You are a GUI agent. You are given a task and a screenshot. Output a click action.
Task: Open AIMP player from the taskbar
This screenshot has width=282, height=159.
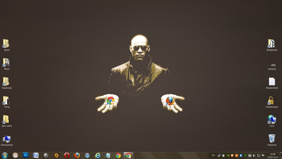(56, 155)
